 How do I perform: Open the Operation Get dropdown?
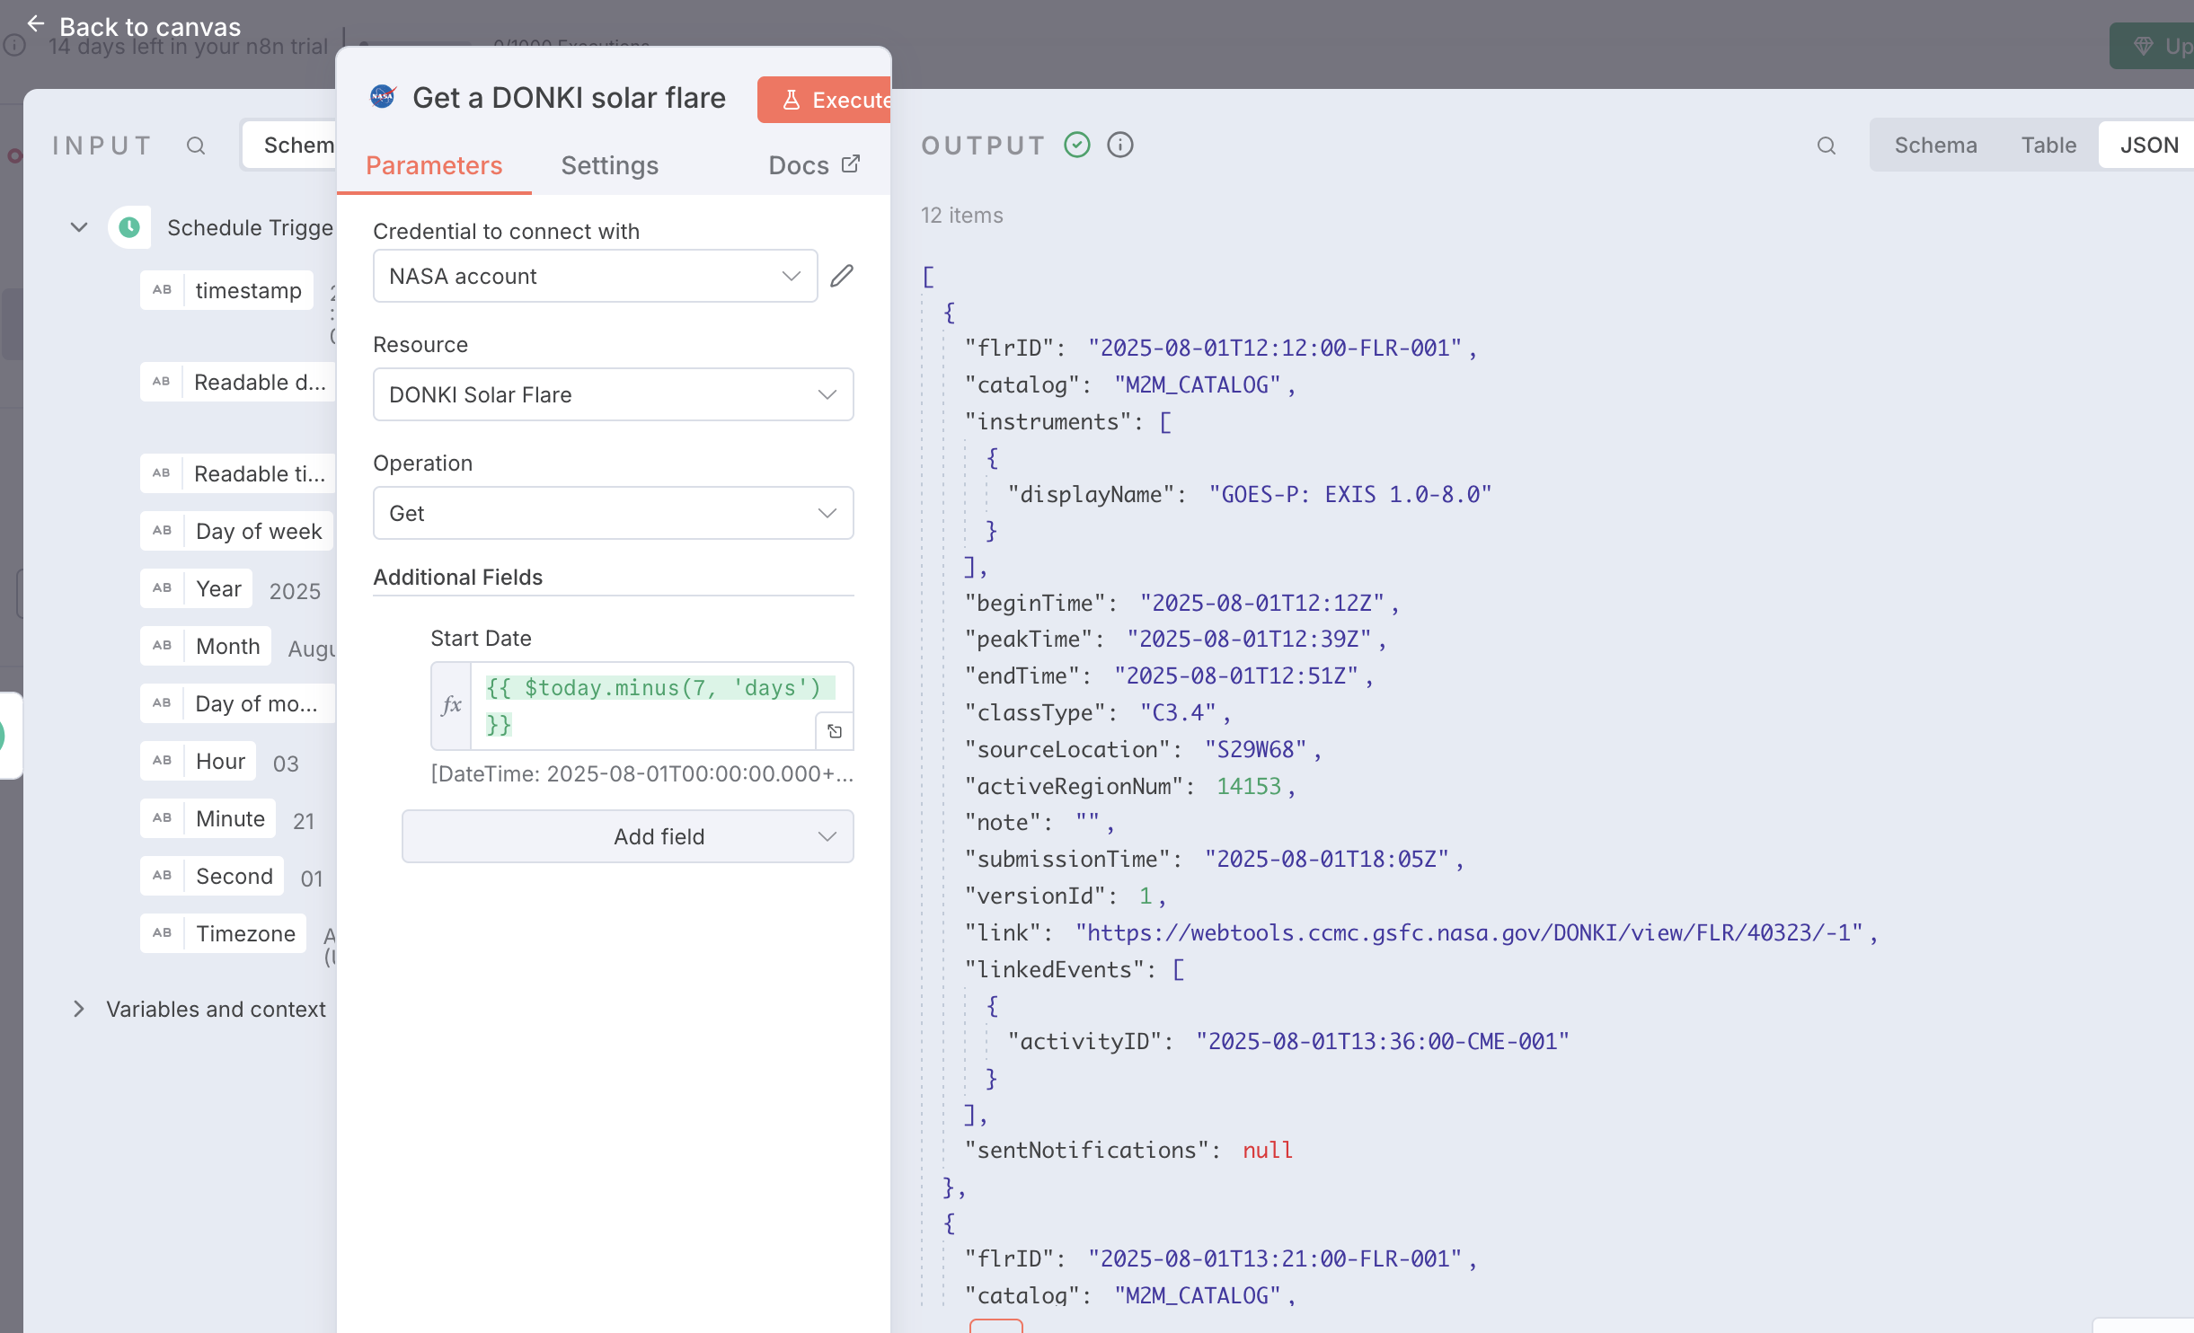coord(613,513)
